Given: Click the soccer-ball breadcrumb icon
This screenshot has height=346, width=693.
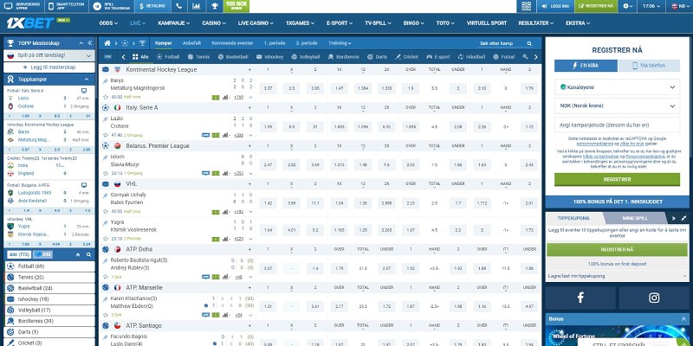Looking at the screenshot, I should coord(125,43).
